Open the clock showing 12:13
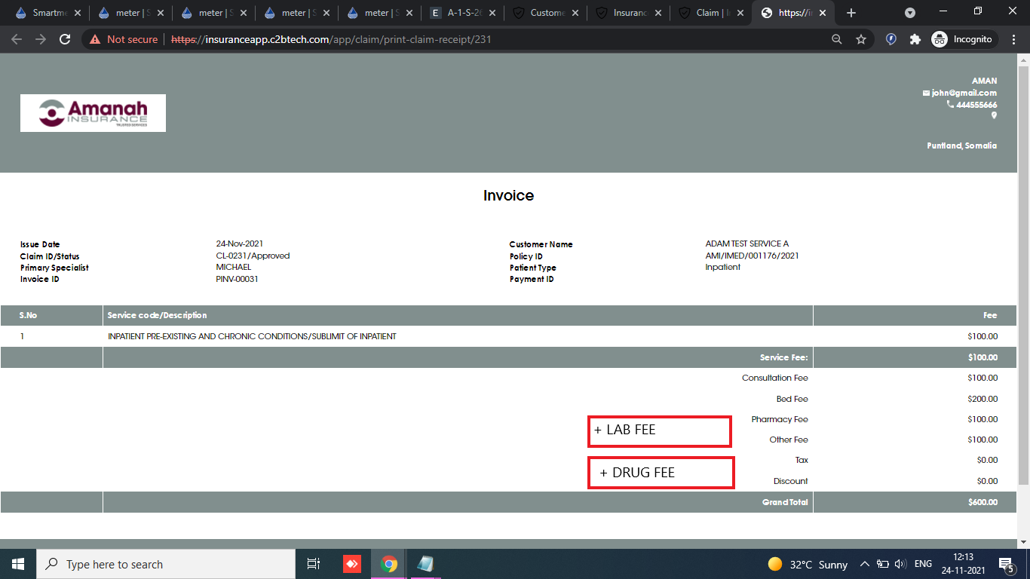 click(964, 564)
